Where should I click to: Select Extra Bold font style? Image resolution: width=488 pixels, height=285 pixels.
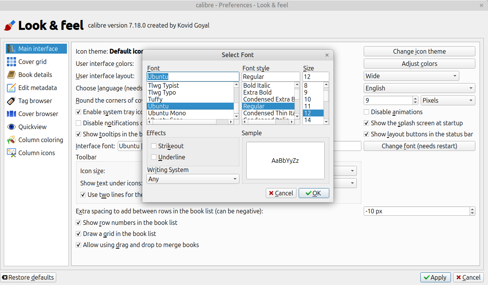[x=257, y=92]
